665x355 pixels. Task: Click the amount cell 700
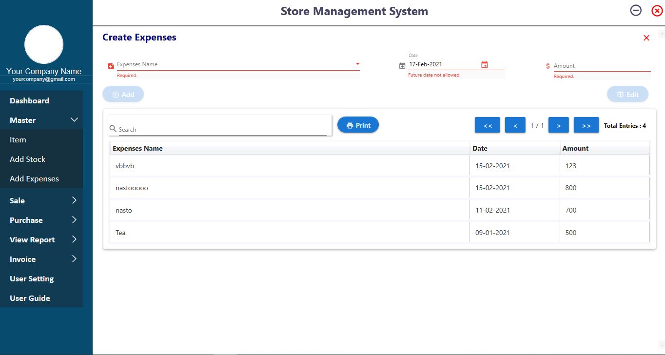pos(605,210)
